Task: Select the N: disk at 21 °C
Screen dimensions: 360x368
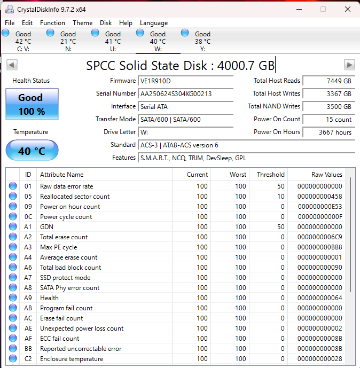Action: tap(68, 42)
